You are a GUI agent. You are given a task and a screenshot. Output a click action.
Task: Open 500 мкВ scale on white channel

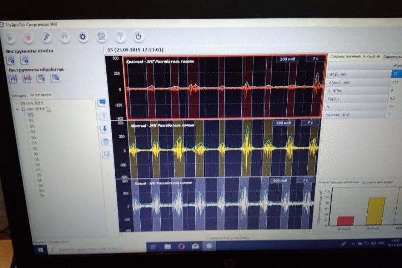281,181
